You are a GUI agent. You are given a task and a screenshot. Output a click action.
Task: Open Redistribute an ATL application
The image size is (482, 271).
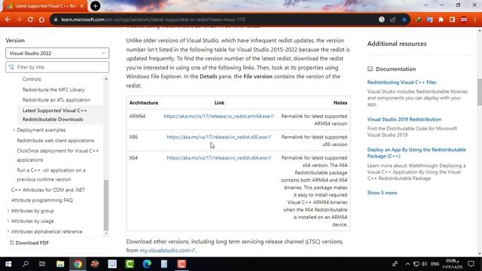[x=56, y=100]
